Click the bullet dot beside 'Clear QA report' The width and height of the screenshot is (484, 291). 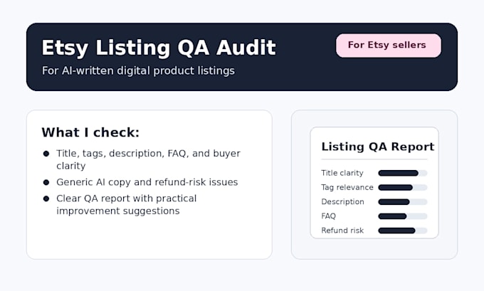click(46, 199)
